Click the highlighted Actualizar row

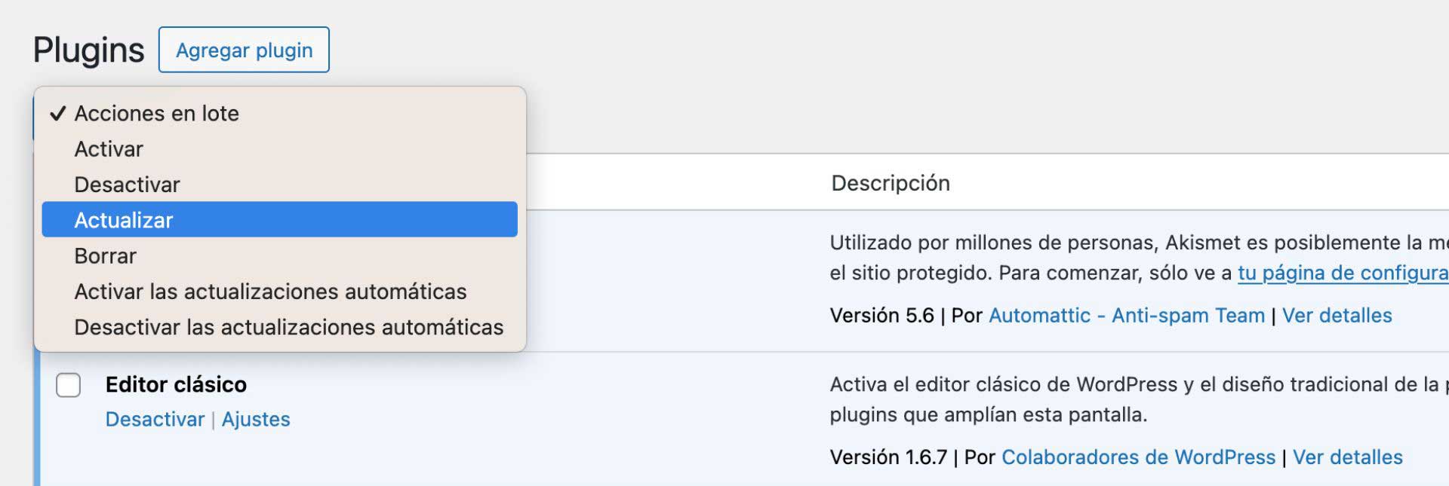(x=279, y=219)
